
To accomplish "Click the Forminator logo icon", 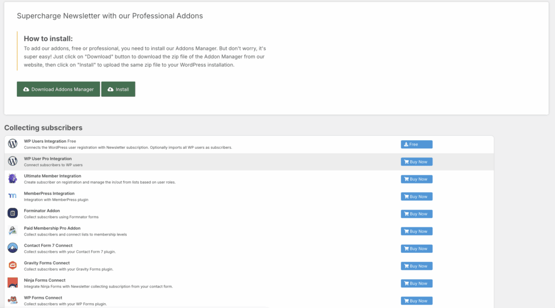I will (x=13, y=213).
